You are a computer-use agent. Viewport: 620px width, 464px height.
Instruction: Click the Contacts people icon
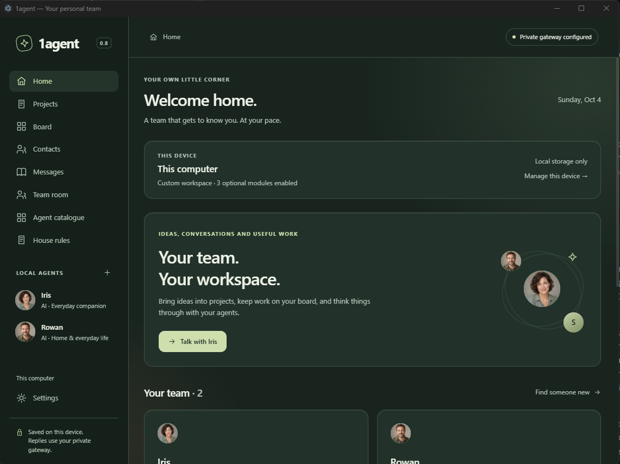(21, 149)
